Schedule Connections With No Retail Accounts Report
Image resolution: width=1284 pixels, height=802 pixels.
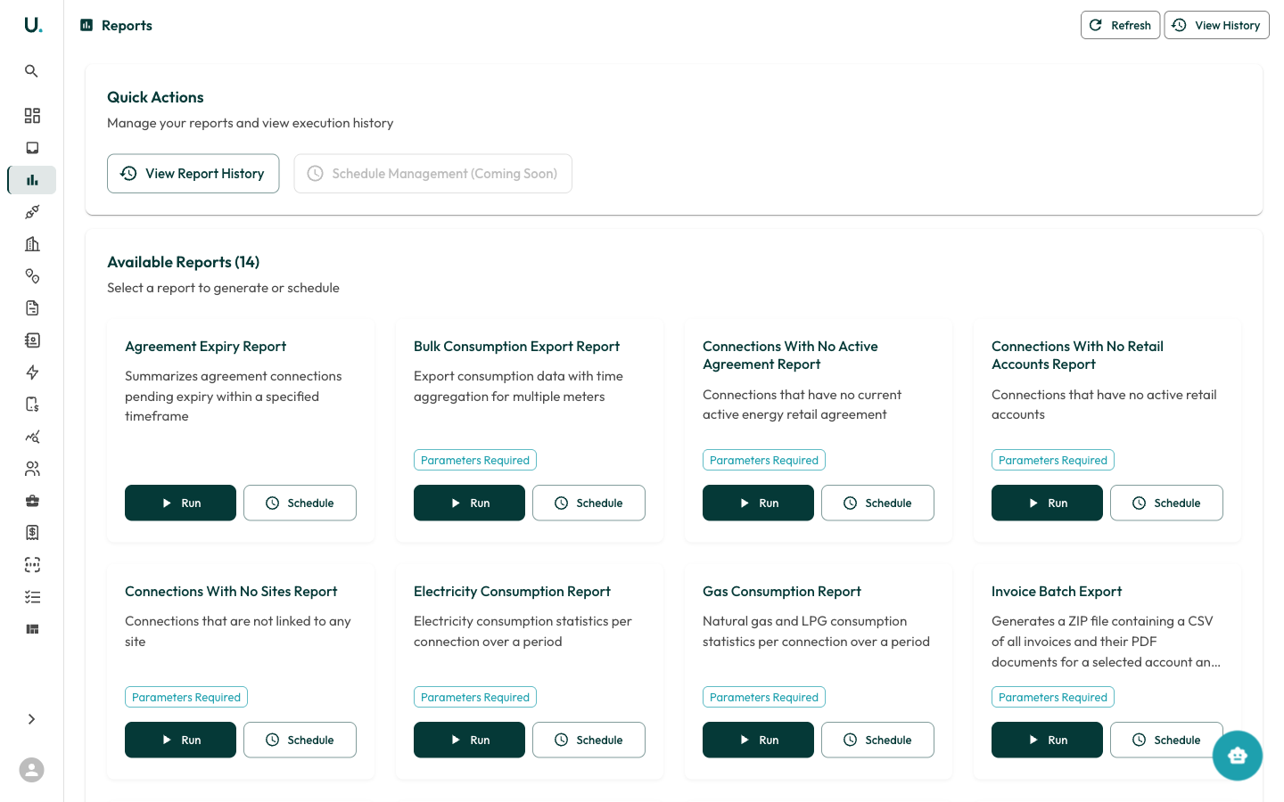[1166, 503]
